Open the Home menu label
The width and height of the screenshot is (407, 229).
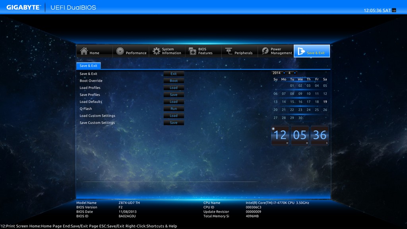pos(95,53)
